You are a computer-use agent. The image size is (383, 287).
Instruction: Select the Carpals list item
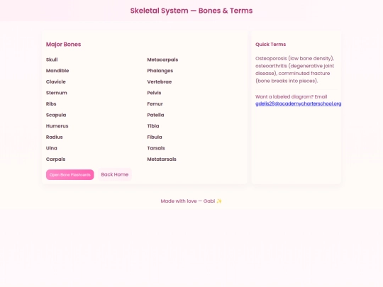pos(56,159)
